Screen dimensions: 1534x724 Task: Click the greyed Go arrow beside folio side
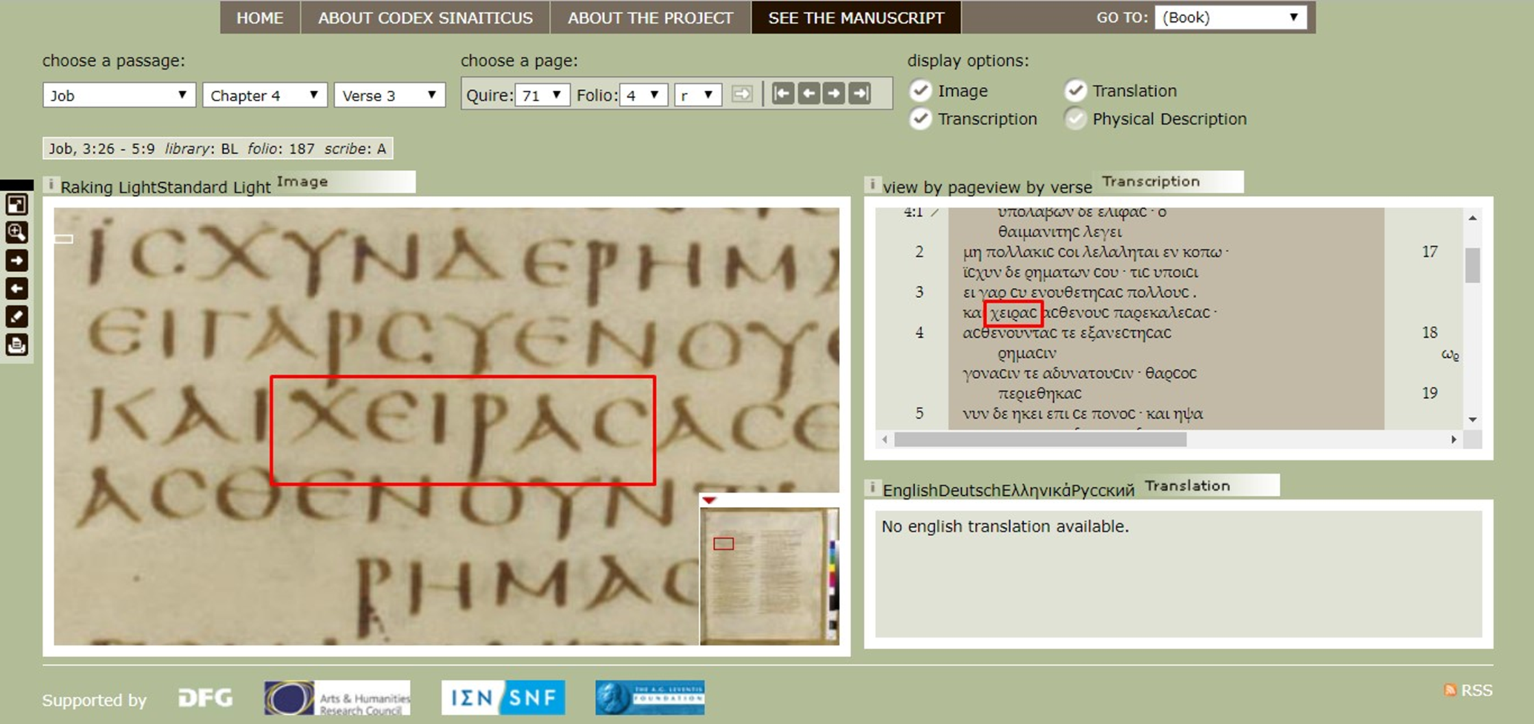pyautogui.click(x=742, y=95)
